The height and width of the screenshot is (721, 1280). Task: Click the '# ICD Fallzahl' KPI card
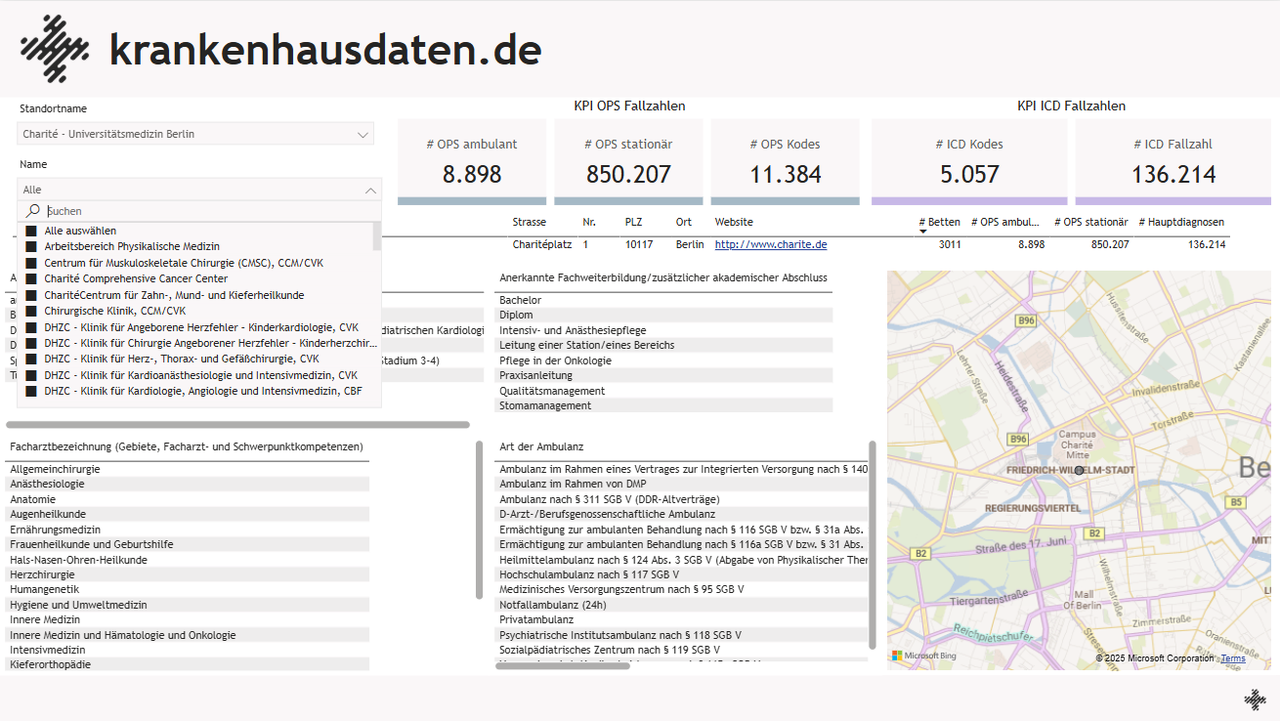pos(1173,161)
